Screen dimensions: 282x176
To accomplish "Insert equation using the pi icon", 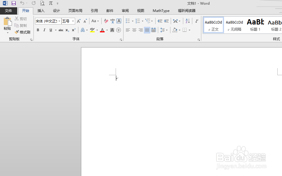I will 51,3.
